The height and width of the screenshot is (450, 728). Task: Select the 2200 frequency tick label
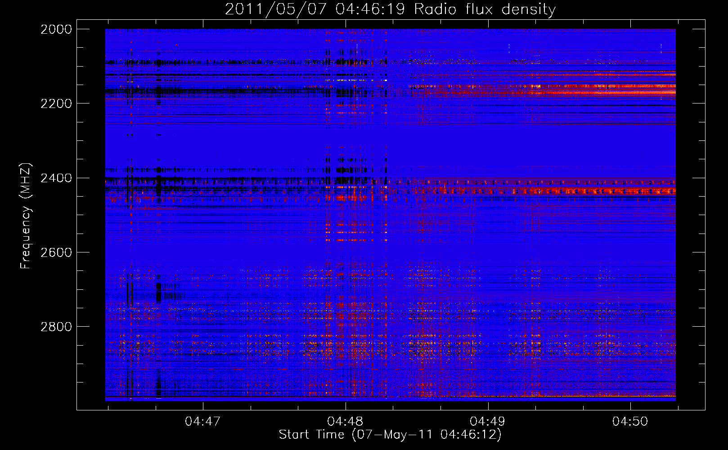[x=56, y=103]
